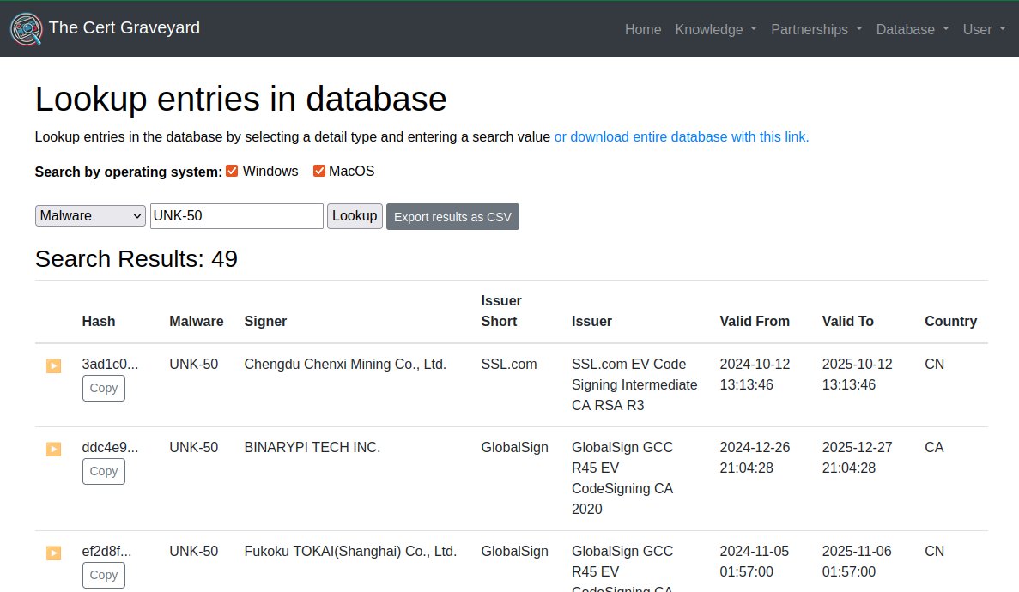This screenshot has height=592, width=1019.
Task: Uncheck the Windows operating system filter
Action: pyautogui.click(x=232, y=170)
